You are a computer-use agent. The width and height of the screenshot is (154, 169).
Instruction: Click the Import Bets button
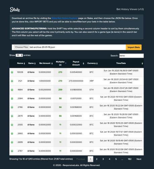(x=133, y=47)
